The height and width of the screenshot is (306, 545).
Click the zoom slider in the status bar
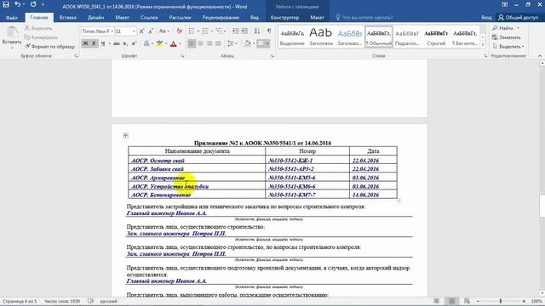[501, 301]
